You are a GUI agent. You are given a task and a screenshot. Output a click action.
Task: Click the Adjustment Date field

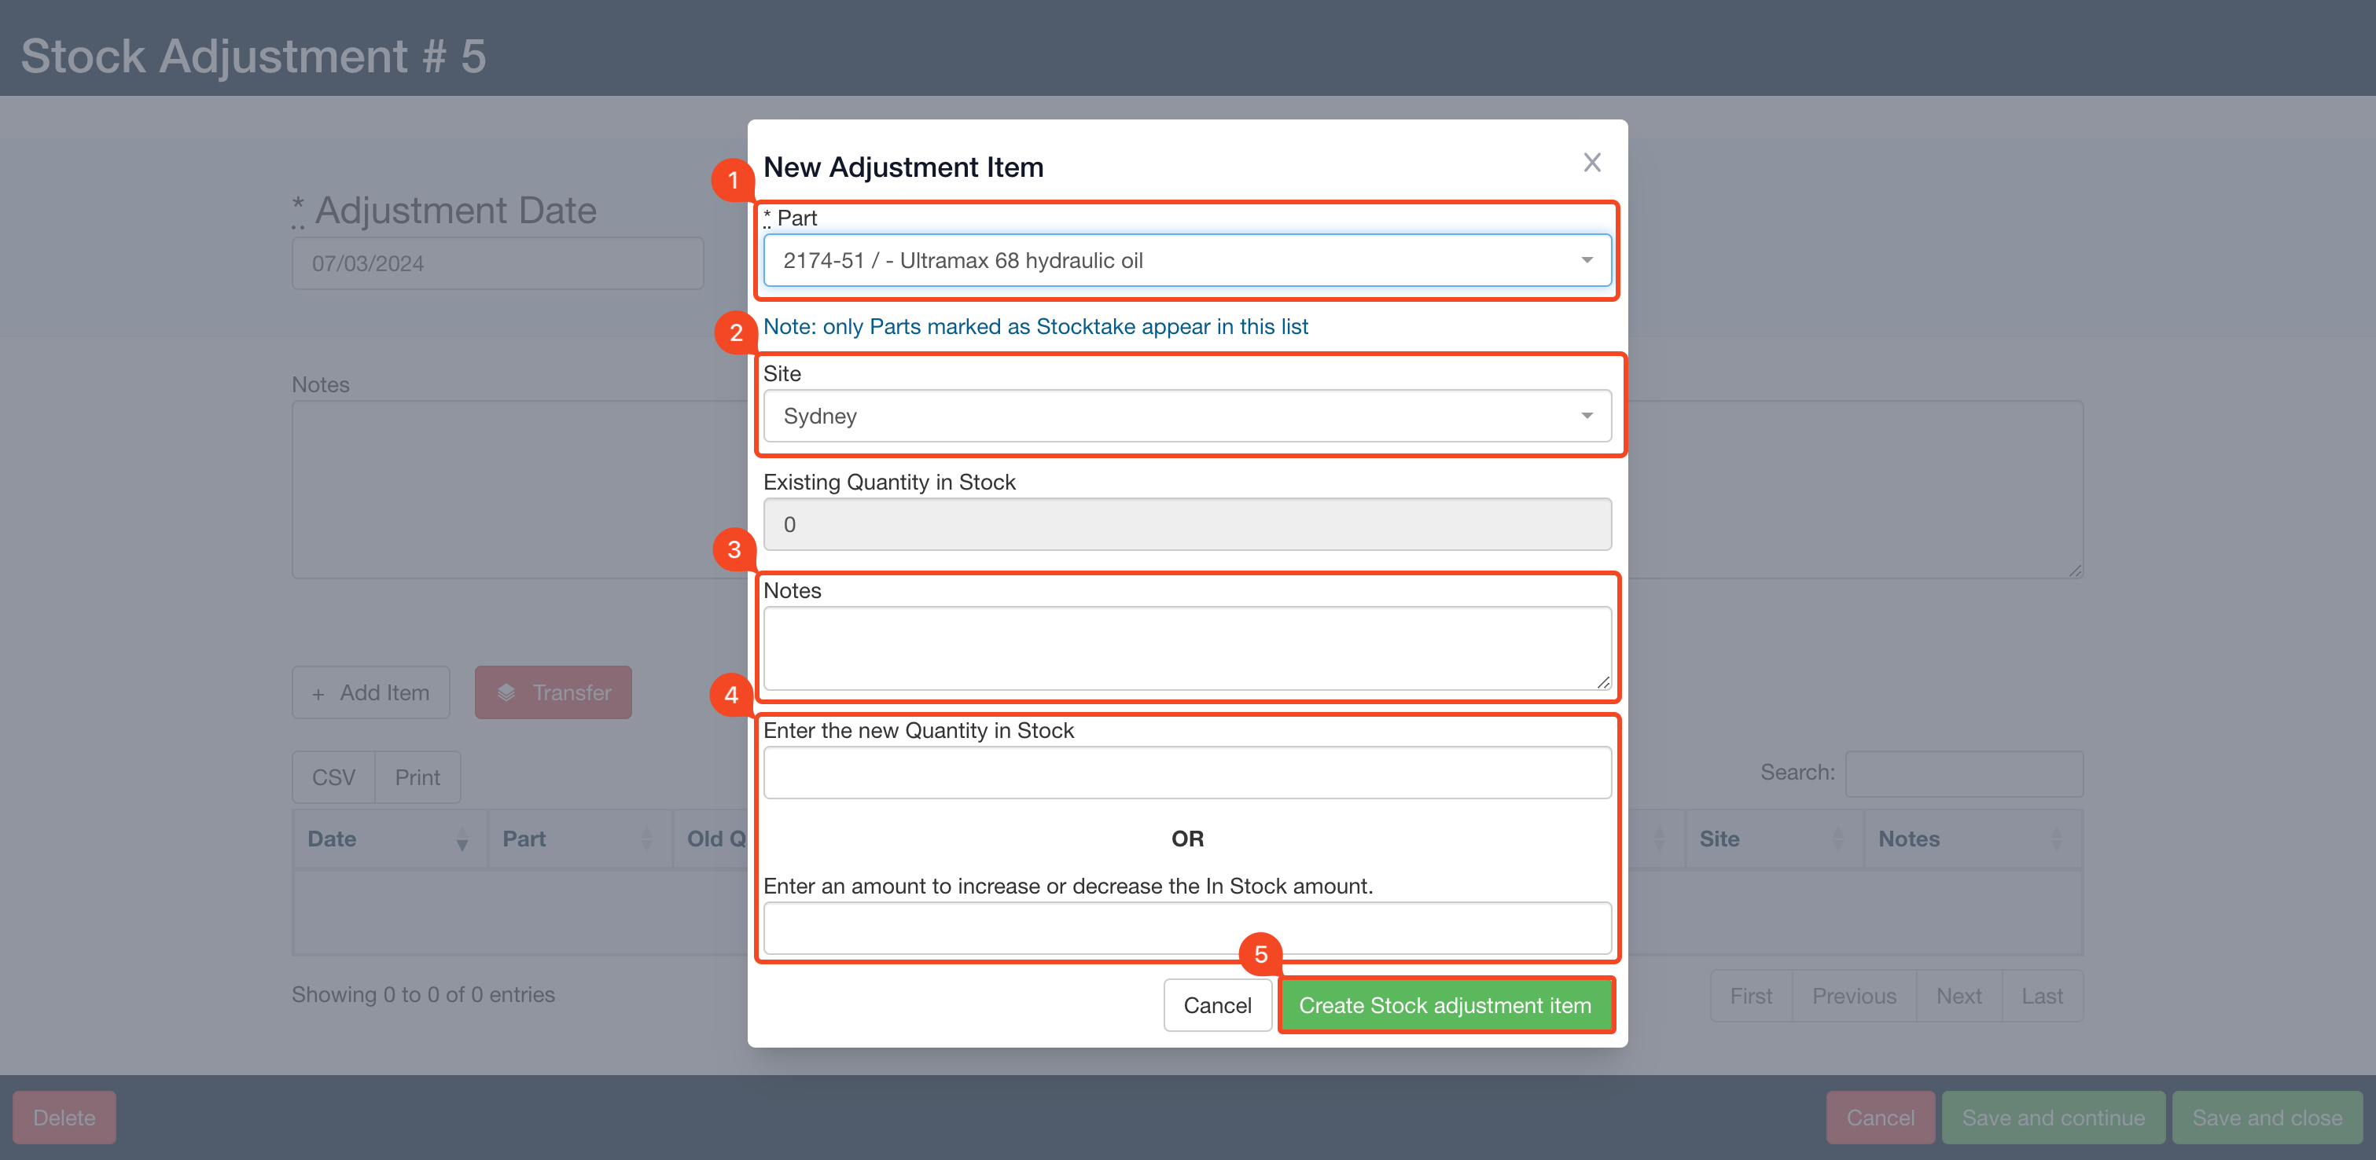point(497,264)
